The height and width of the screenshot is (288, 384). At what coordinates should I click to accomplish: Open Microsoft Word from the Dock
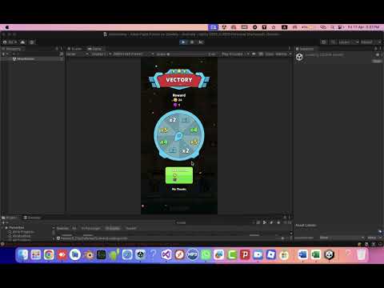(302, 254)
